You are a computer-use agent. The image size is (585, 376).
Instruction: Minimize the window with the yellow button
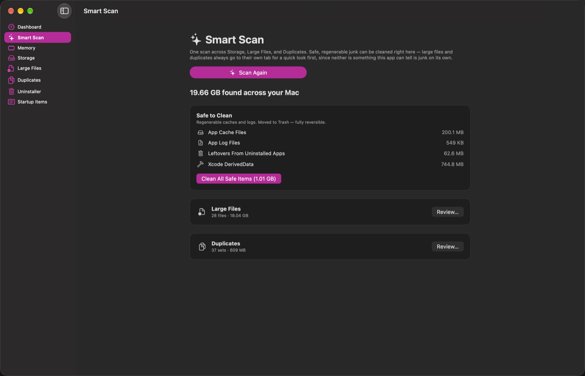tap(20, 11)
